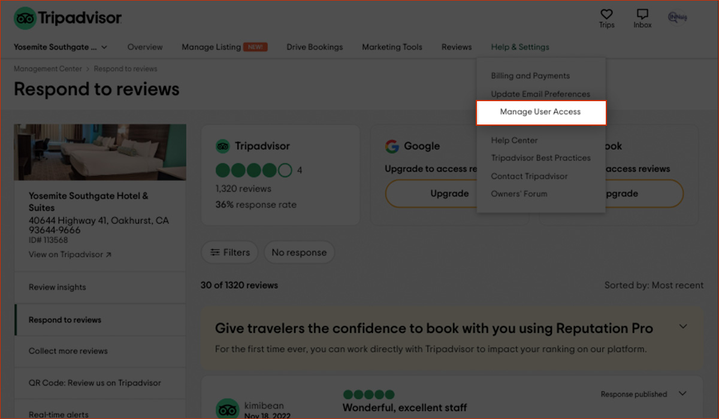The image size is (719, 419).
Task: Open Reviews menu
Action: point(457,47)
